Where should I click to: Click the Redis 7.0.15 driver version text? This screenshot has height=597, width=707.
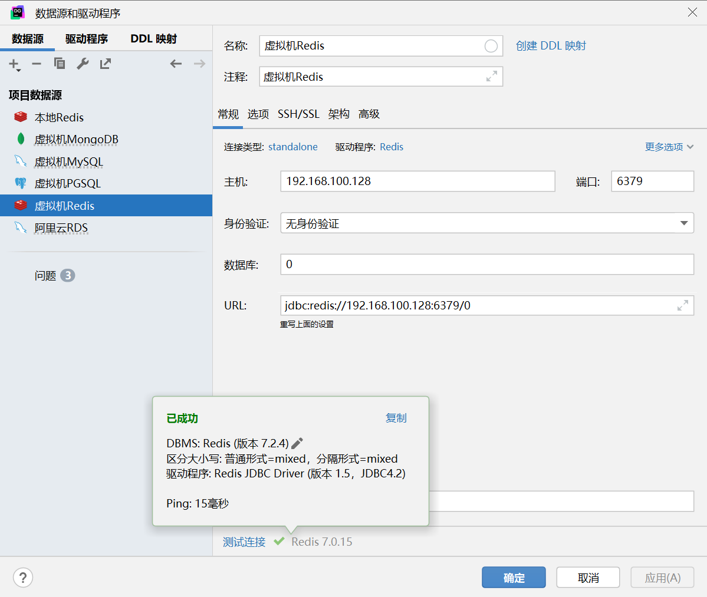click(322, 542)
